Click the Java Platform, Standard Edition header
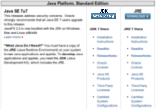 (x=78, y=3)
